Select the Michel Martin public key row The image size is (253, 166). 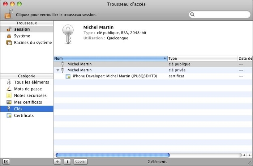pos(80,64)
